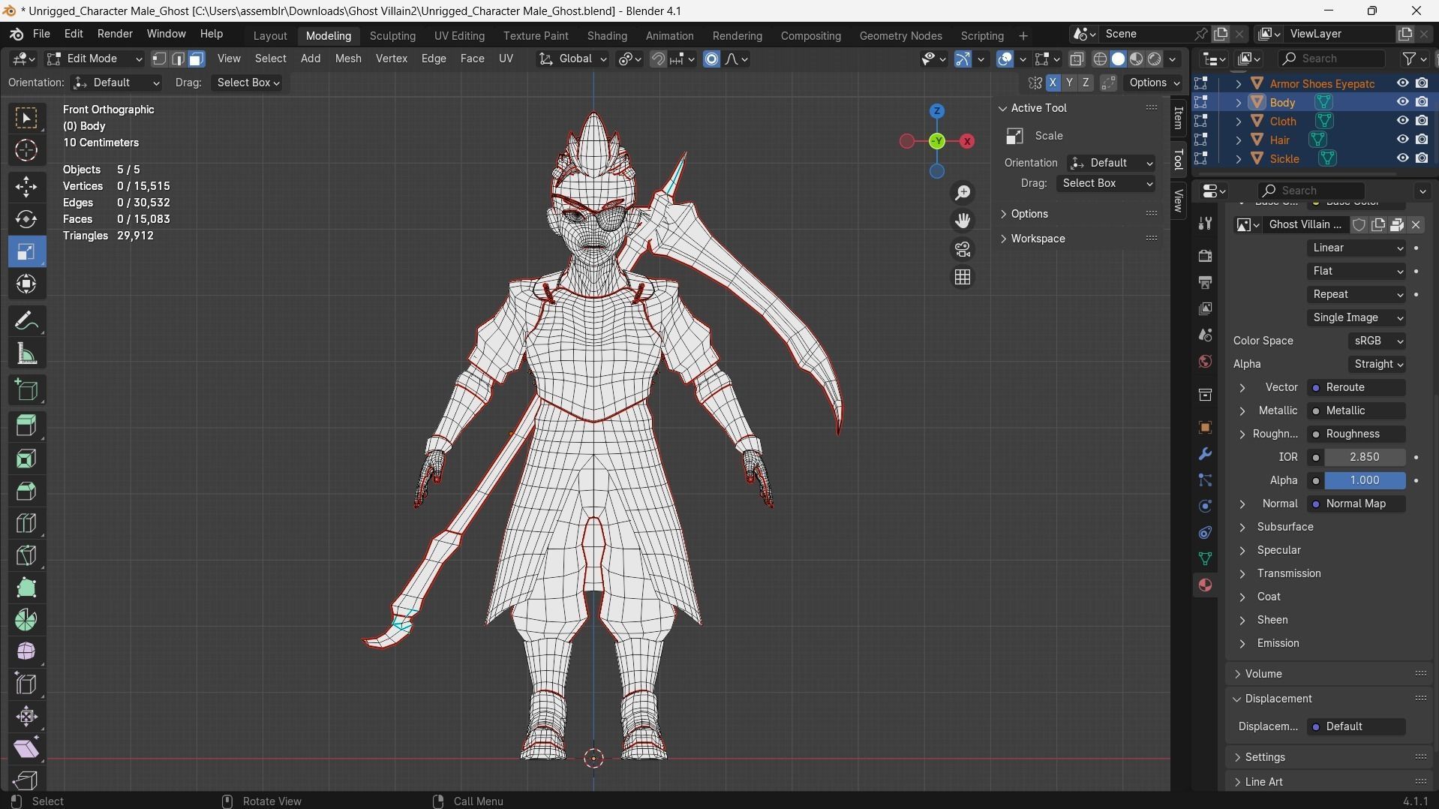Hide the Hair object in outliner

click(1402, 140)
